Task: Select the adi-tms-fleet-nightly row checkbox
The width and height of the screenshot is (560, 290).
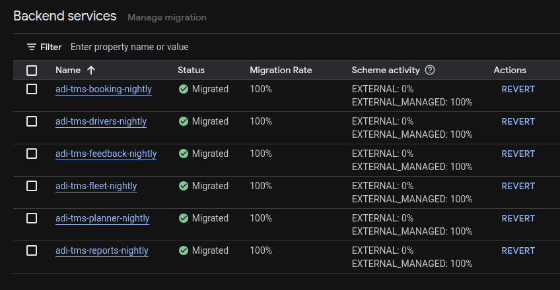Action: (32, 186)
